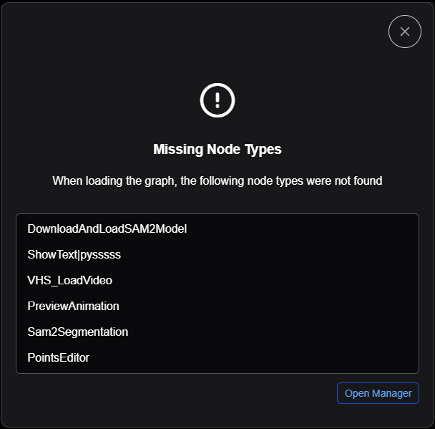Select the Sam2Segmentation list item
The width and height of the screenshot is (435, 429).
(78, 332)
